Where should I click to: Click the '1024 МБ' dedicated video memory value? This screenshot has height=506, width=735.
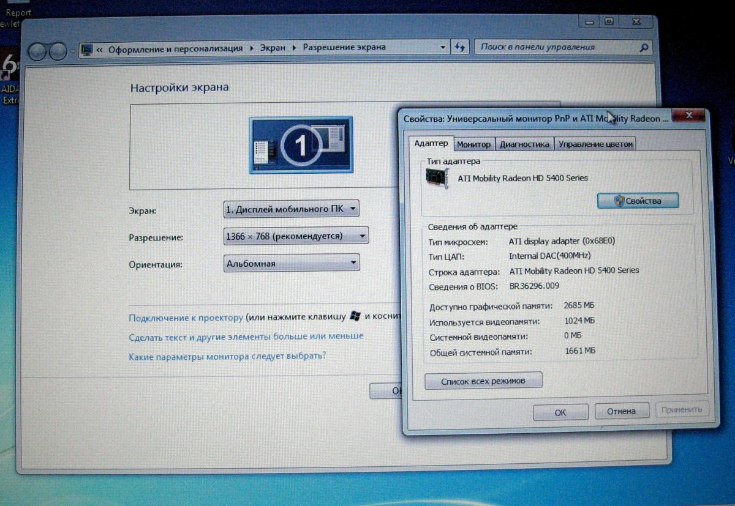point(579,321)
